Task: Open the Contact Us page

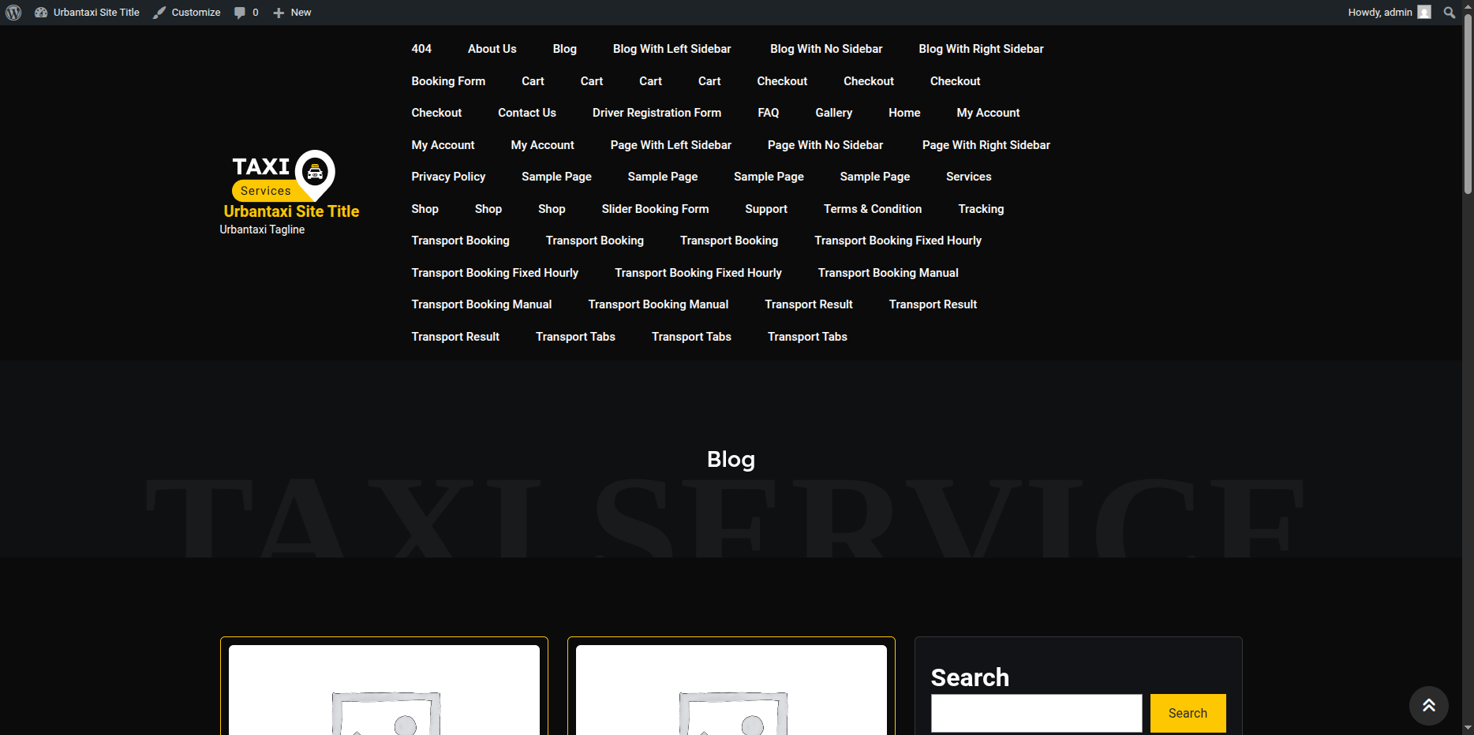Action: pyautogui.click(x=527, y=113)
